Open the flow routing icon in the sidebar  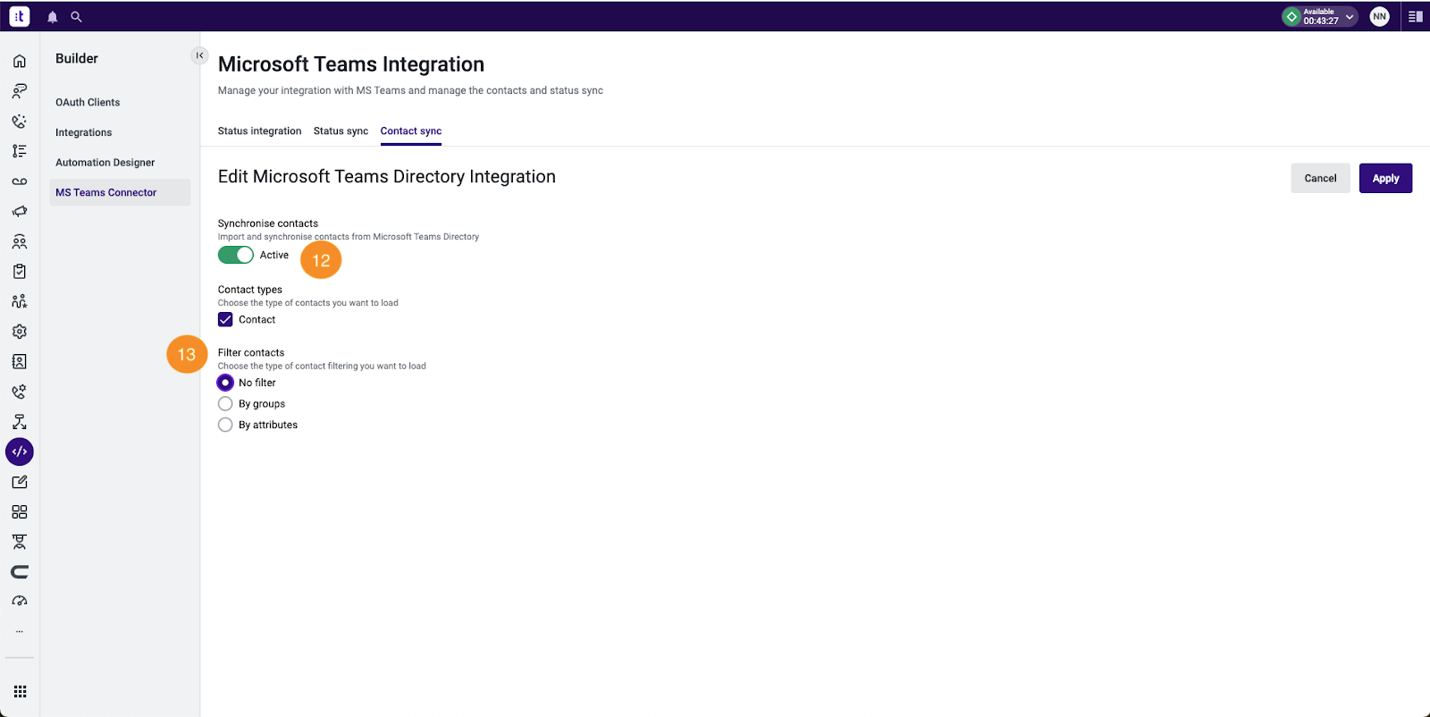tap(20, 422)
